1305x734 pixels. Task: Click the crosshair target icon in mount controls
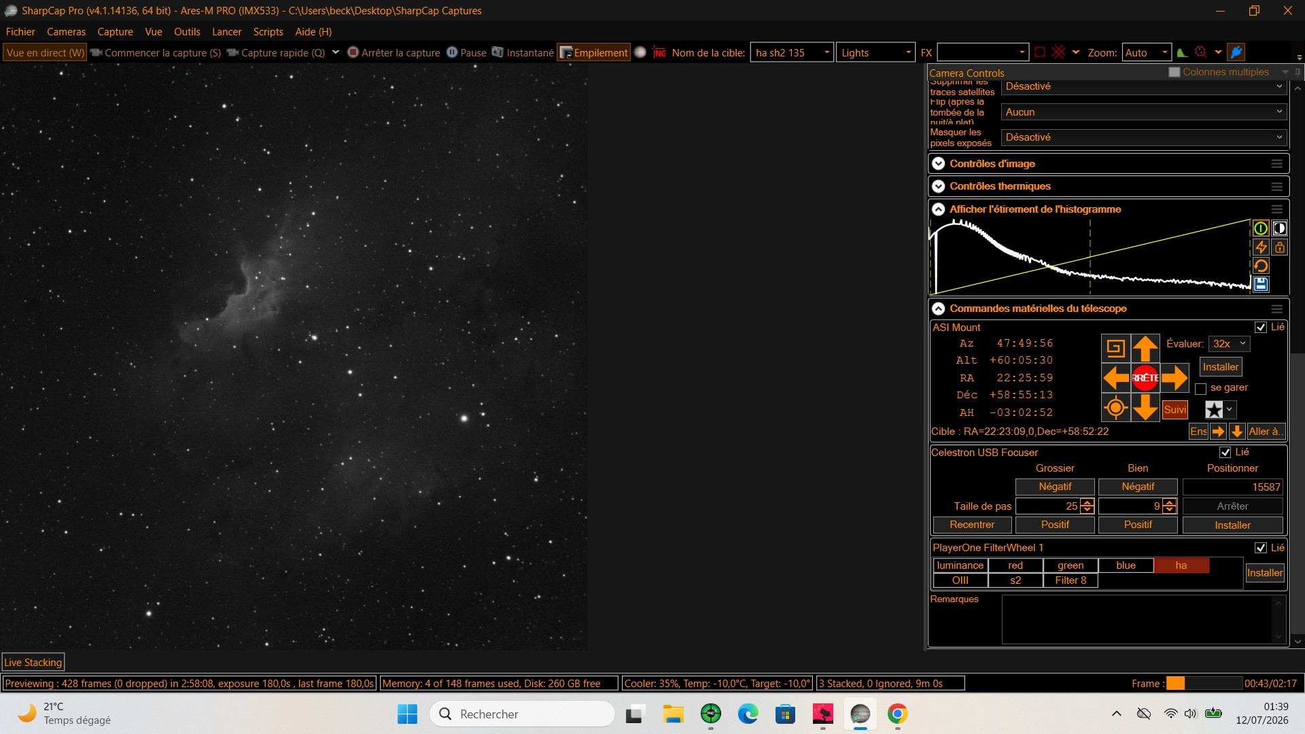(x=1115, y=408)
